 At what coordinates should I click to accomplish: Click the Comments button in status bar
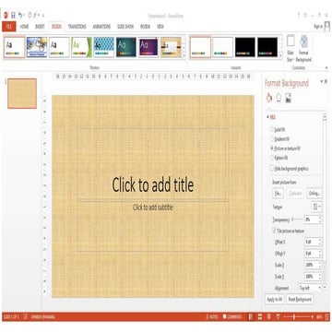coord(232,316)
